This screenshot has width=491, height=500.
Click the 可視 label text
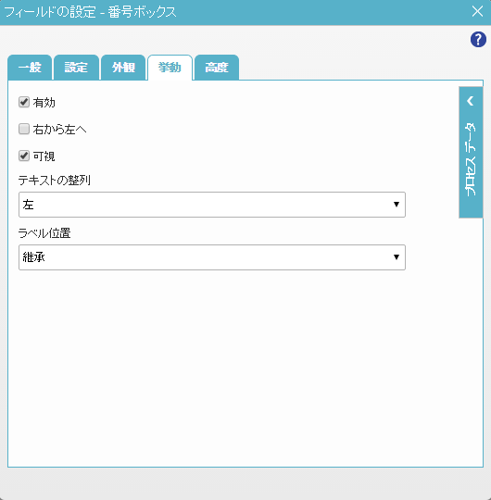tap(44, 156)
